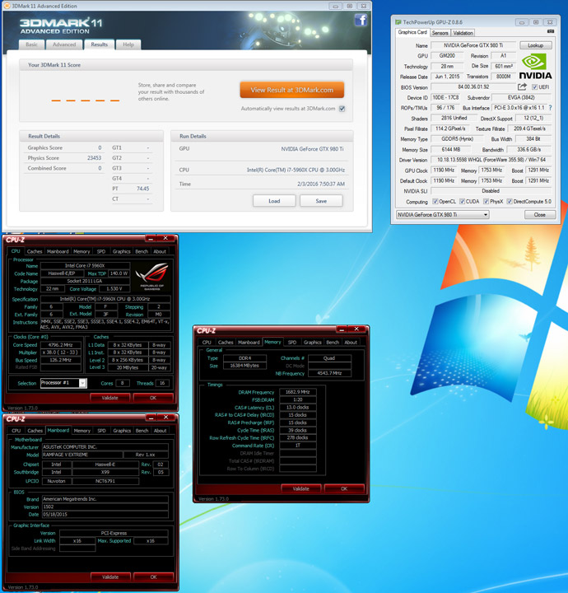The width and height of the screenshot is (568, 593).
Task: Click the Close button in GPU-Z
Action: 540,215
